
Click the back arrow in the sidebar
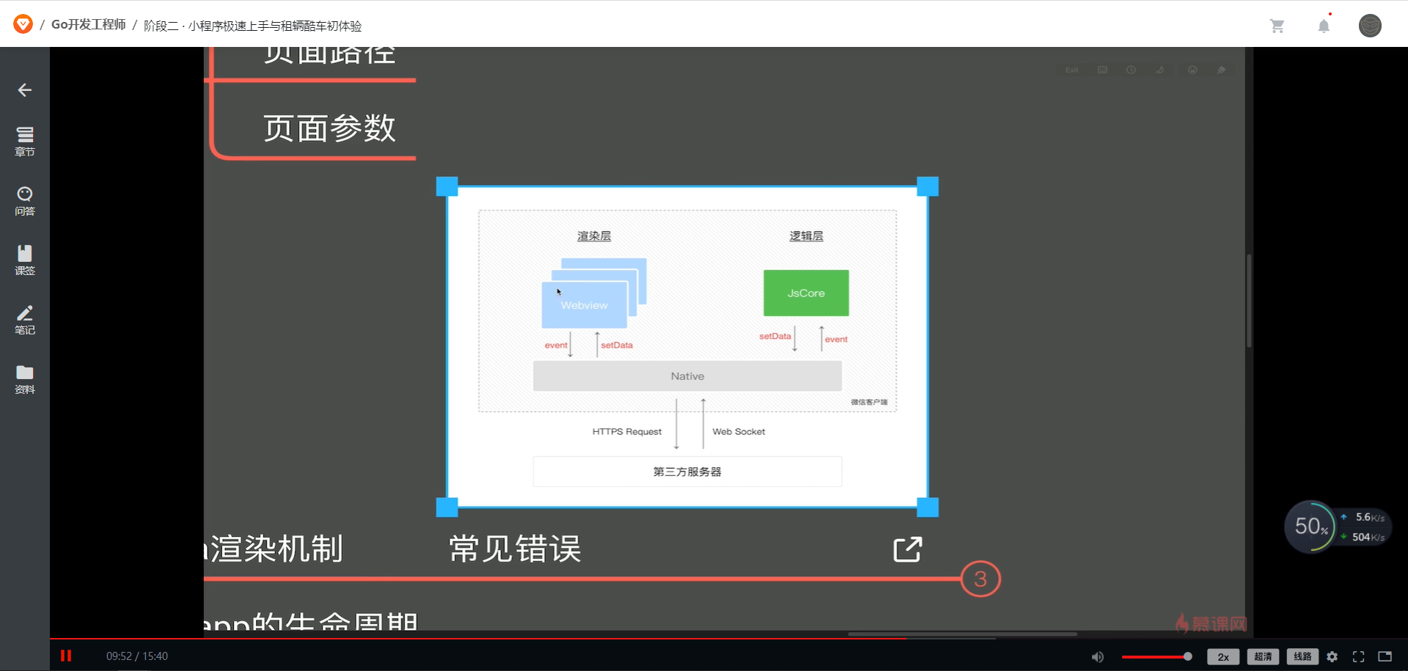tap(24, 89)
